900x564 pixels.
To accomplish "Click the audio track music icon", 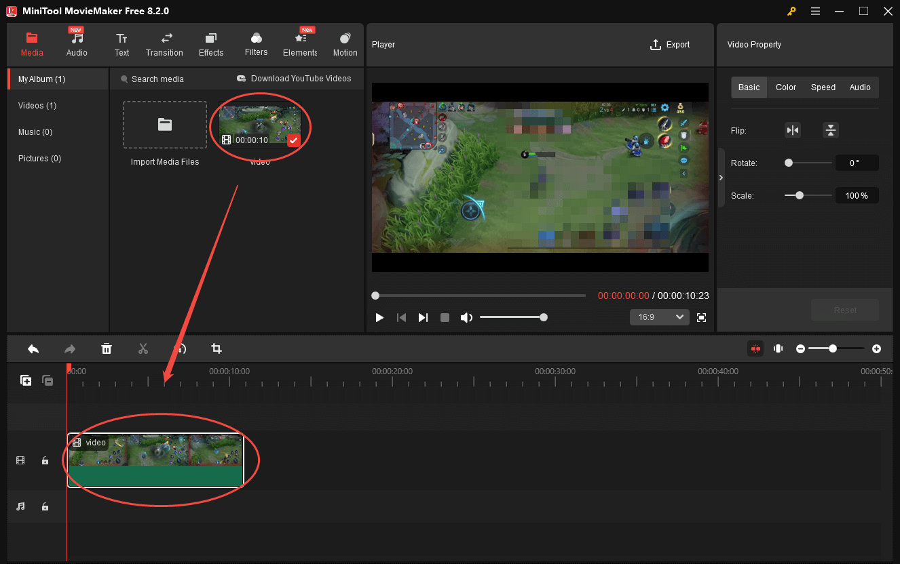I will (20, 506).
